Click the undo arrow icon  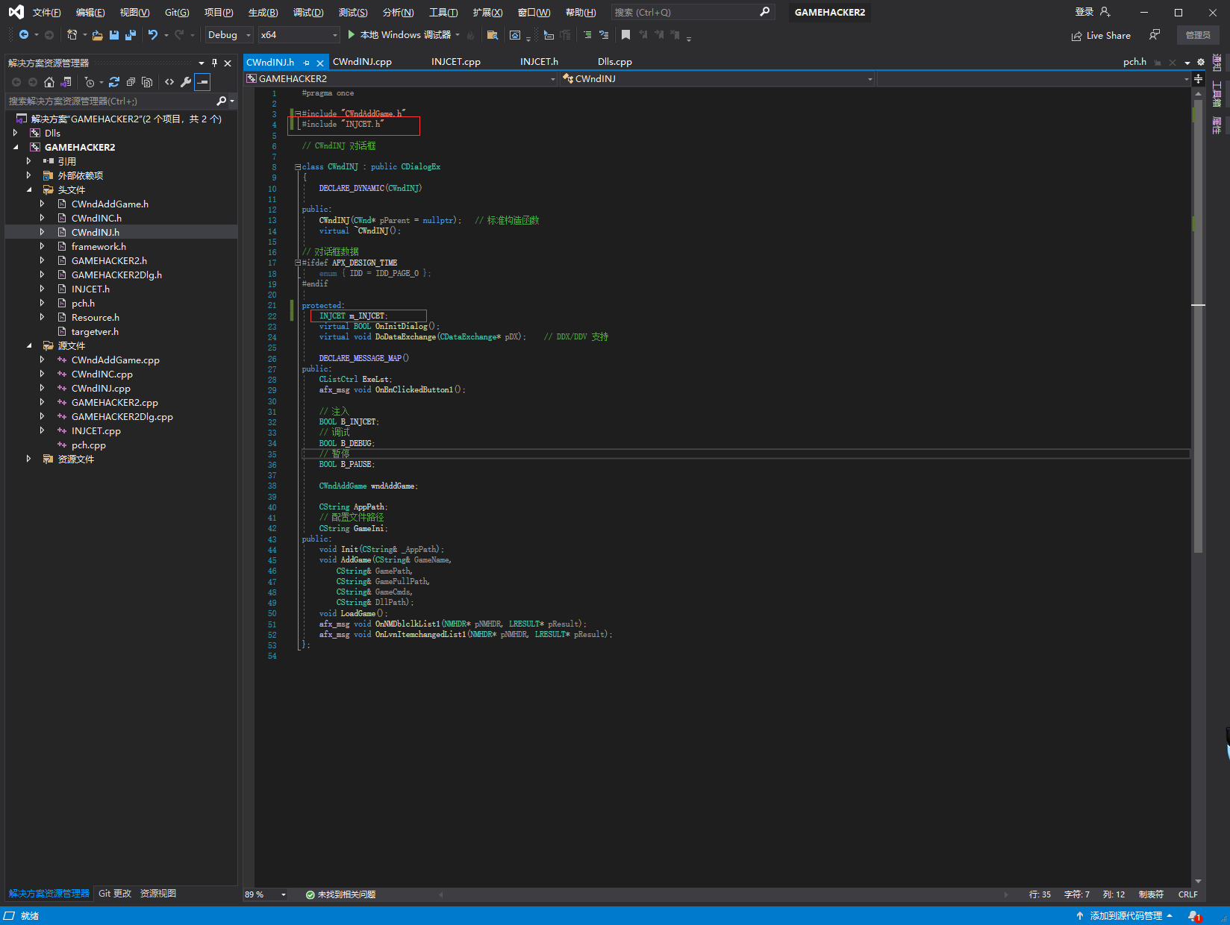pos(153,35)
